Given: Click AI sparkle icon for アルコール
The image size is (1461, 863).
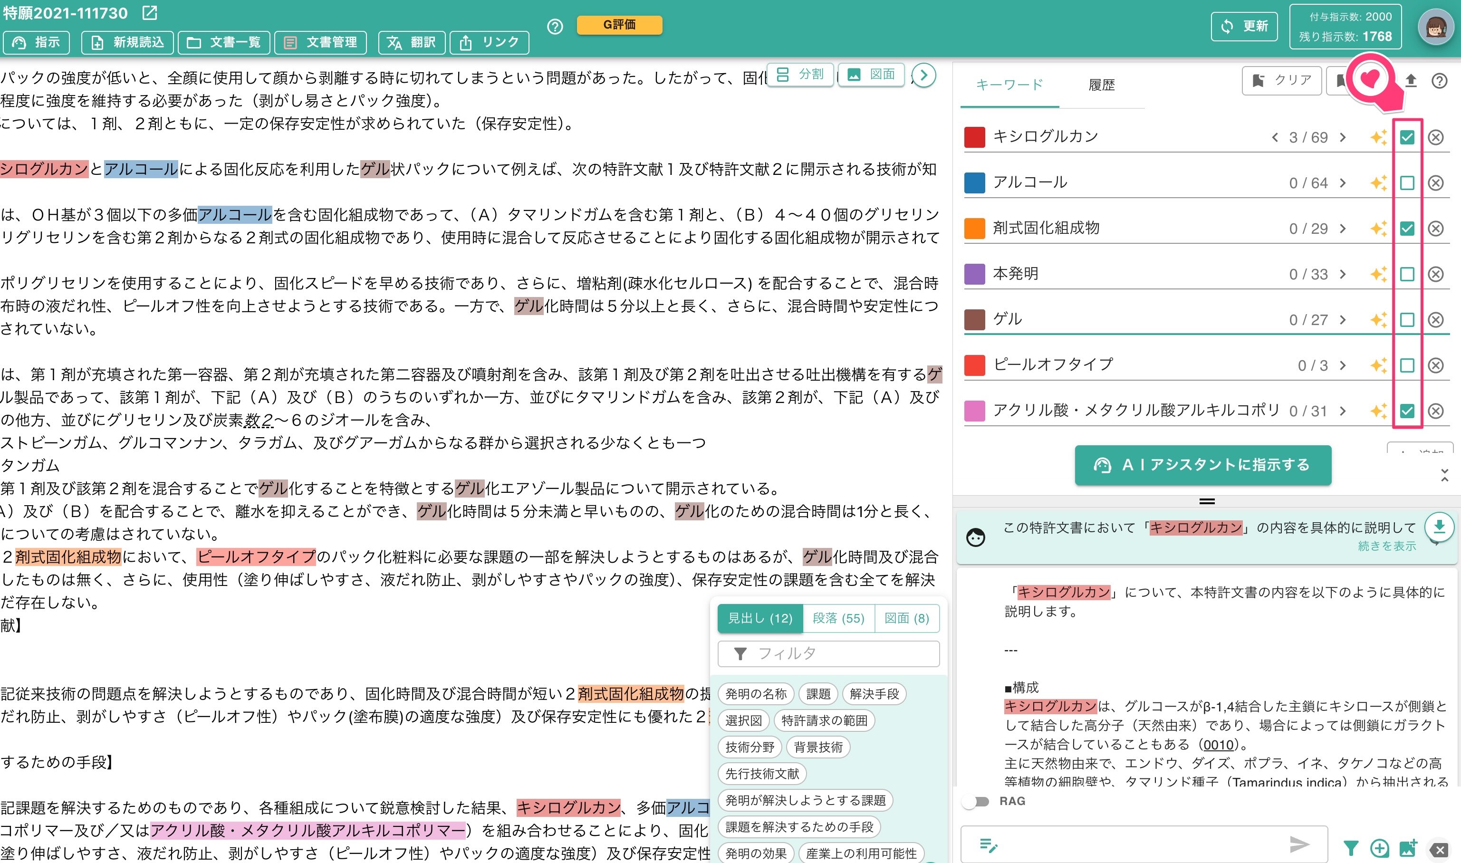Looking at the screenshot, I should coord(1378,182).
